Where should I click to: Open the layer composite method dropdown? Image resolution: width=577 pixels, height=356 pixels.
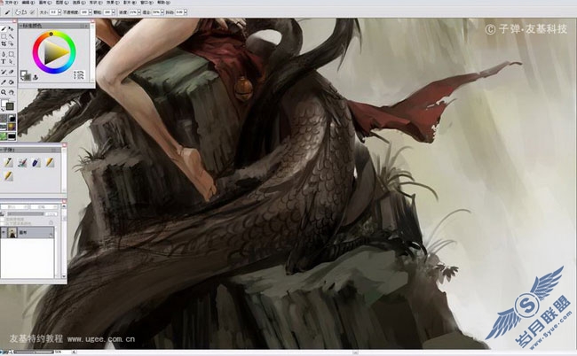(x=14, y=207)
